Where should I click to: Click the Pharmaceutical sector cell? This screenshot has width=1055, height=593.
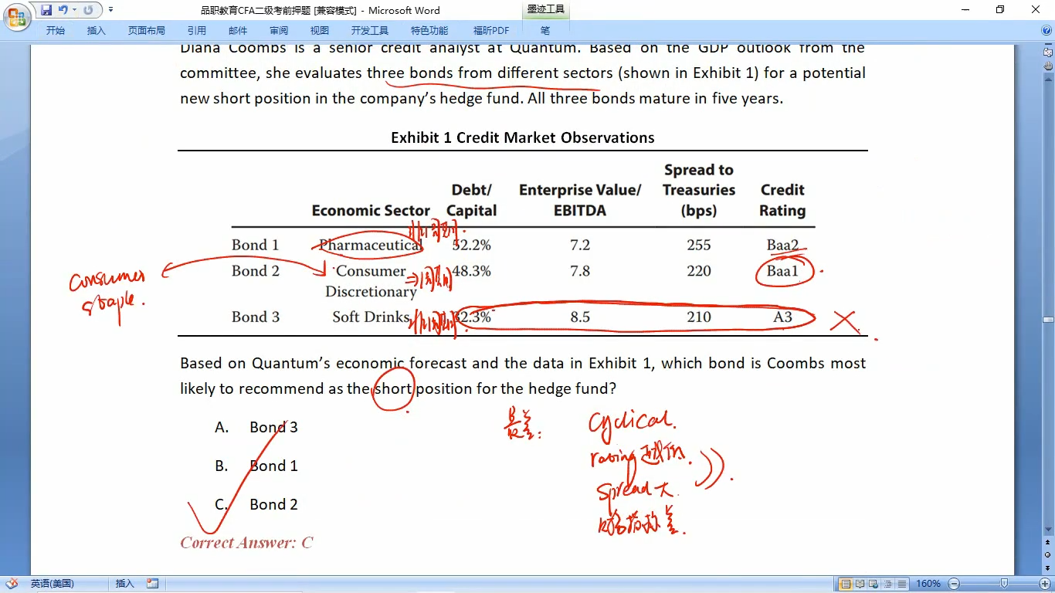click(370, 245)
